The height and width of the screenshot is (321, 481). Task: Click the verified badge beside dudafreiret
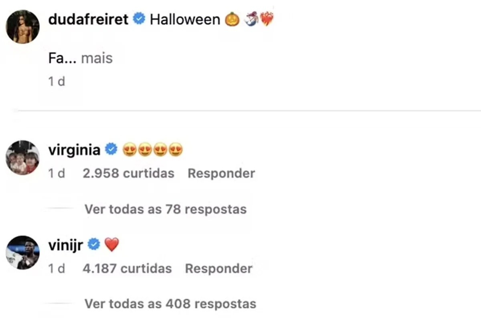(x=139, y=19)
